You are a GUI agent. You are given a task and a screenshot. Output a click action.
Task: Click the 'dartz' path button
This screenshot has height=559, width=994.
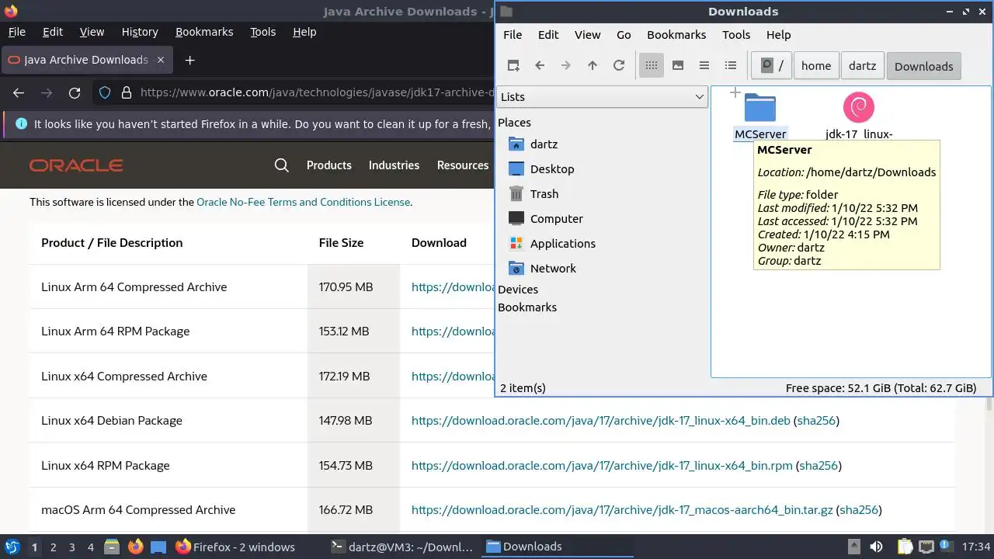click(x=862, y=66)
